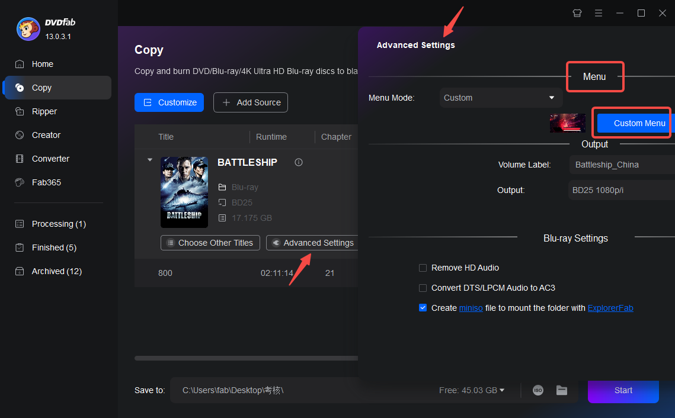Edit the Save to path field
Image resolution: width=675 pixels, height=418 pixels.
pyautogui.click(x=301, y=391)
